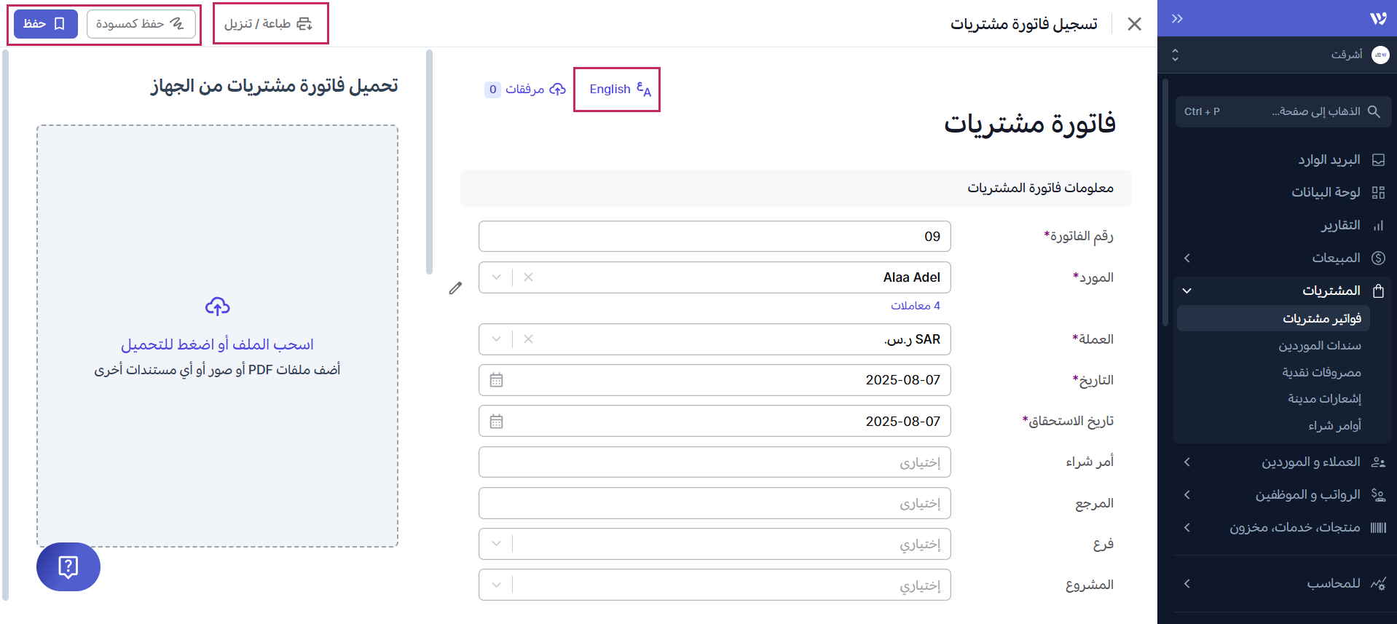Open Supplier Bonds in the sidebar
The image size is (1397, 624).
[x=1319, y=346]
